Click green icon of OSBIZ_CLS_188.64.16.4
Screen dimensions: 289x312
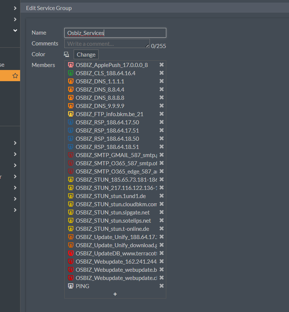(x=71, y=73)
